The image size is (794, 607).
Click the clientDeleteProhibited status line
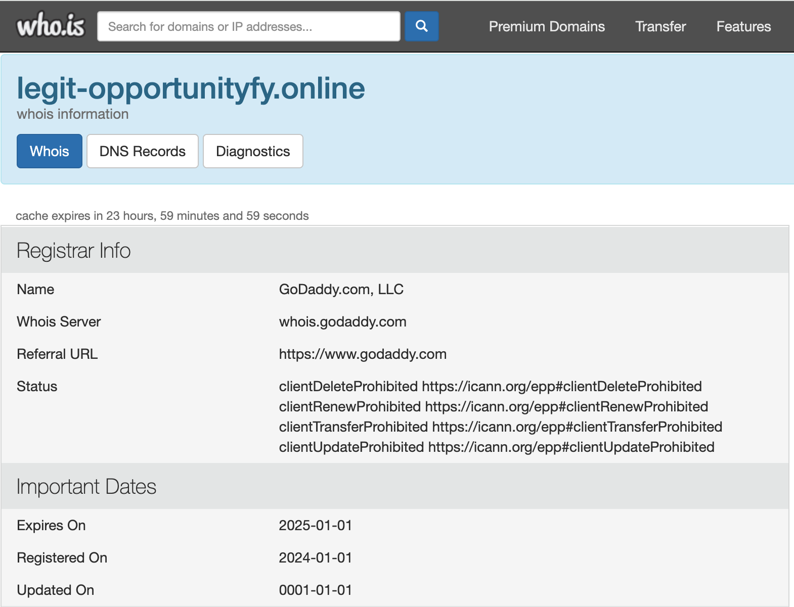(491, 386)
